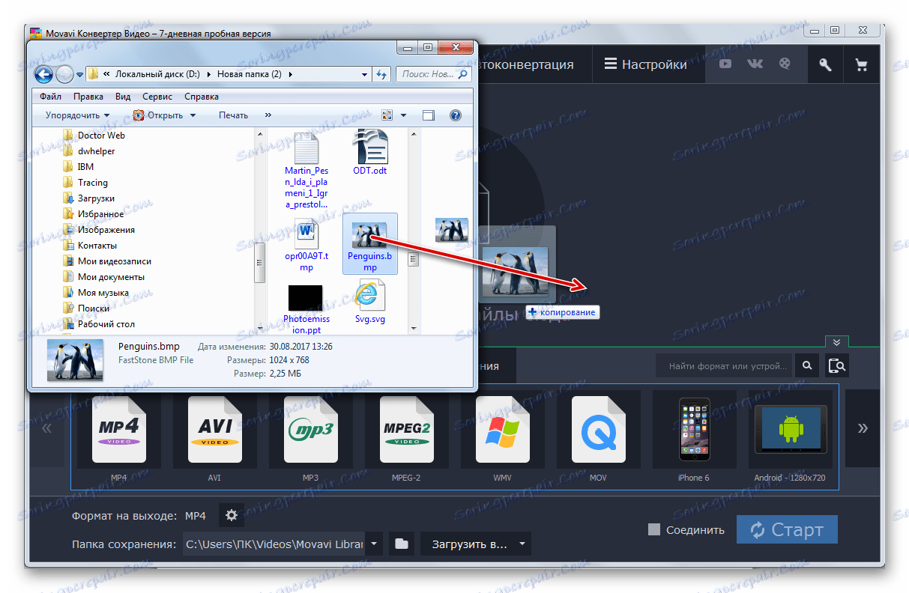The image size is (909, 593).
Task: Show more Explorer toolbar commands chevron
Action: tap(268, 115)
